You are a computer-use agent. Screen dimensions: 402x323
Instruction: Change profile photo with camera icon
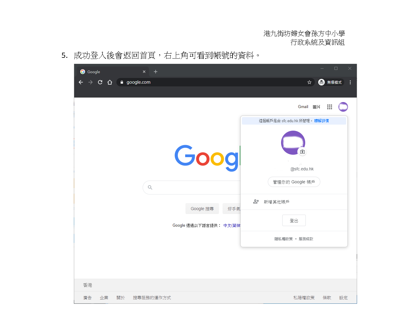[x=302, y=152]
